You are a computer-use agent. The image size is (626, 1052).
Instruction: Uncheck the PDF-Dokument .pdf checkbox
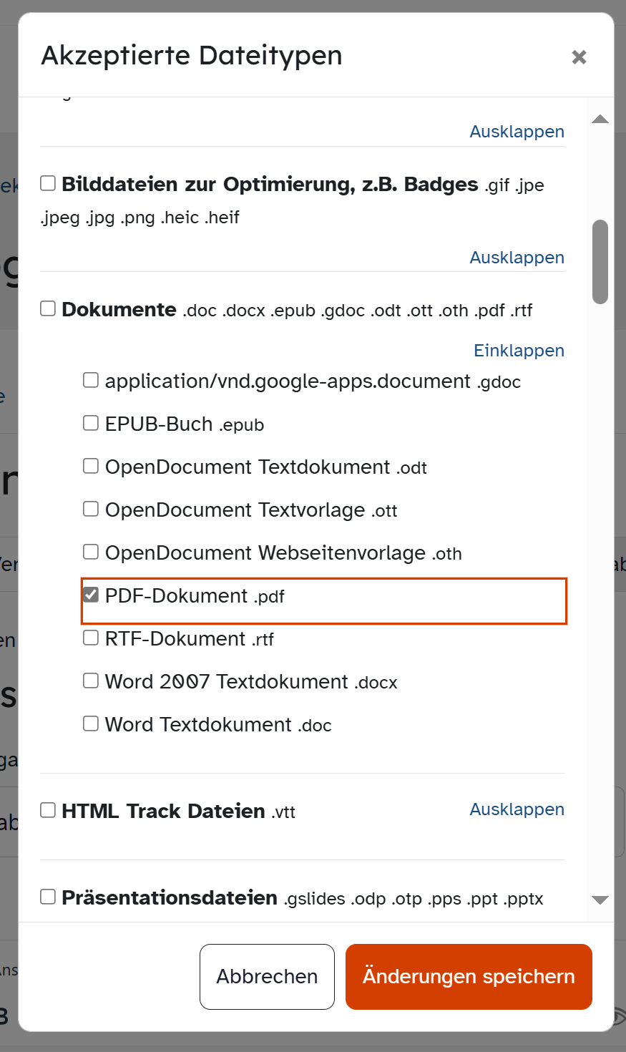click(91, 595)
